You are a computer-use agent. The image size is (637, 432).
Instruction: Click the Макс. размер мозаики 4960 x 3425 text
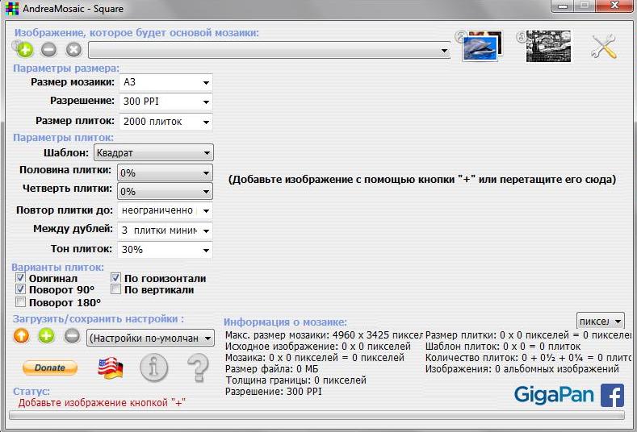pyautogui.click(x=324, y=335)
